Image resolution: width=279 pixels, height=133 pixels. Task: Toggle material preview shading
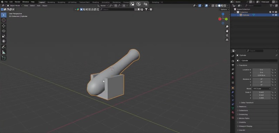coord(222,6)
